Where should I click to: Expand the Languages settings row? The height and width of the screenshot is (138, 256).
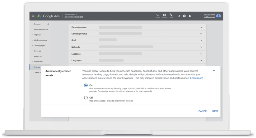[201, 60]
